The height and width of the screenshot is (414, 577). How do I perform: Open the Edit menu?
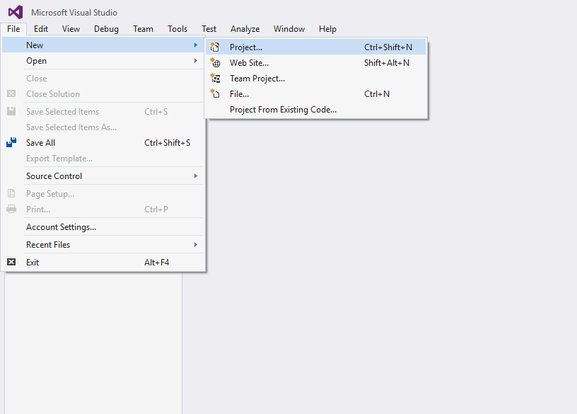click(x=41, y=29)
